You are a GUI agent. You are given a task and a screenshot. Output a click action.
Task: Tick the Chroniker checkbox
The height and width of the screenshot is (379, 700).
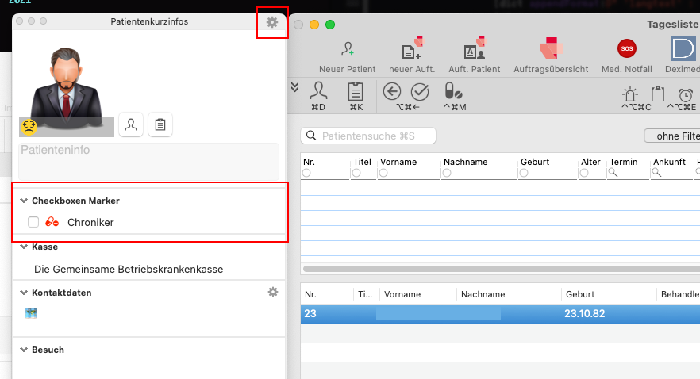[33, 222]
